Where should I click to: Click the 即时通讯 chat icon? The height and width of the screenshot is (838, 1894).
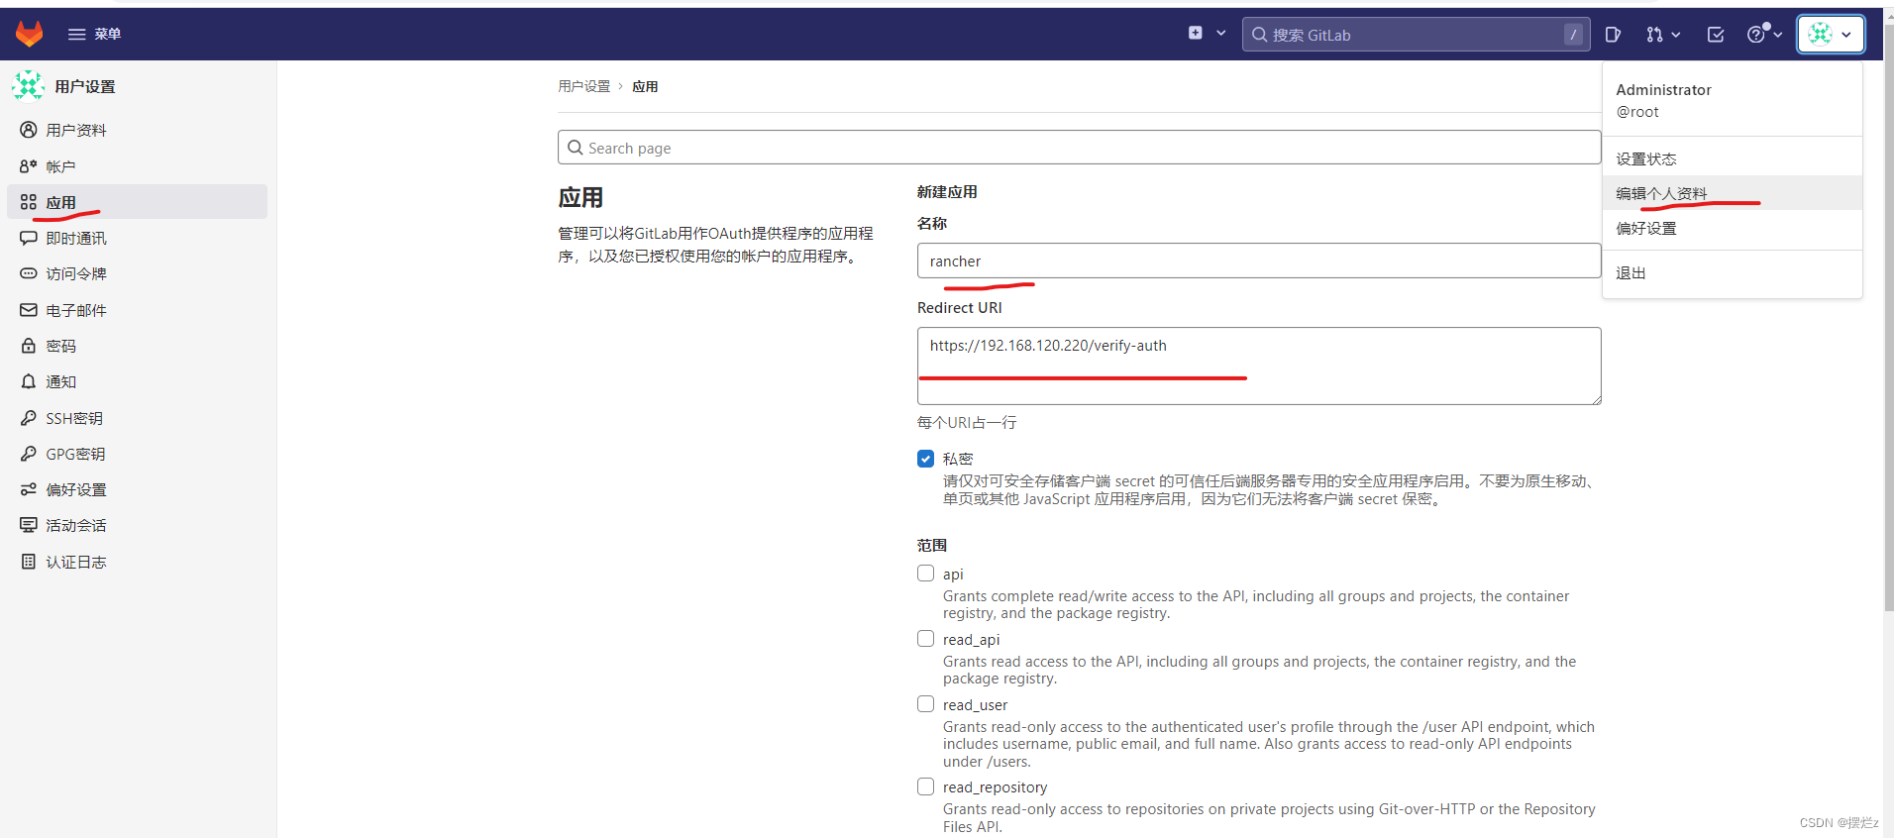pyautogui.click(x=29, y=238)
